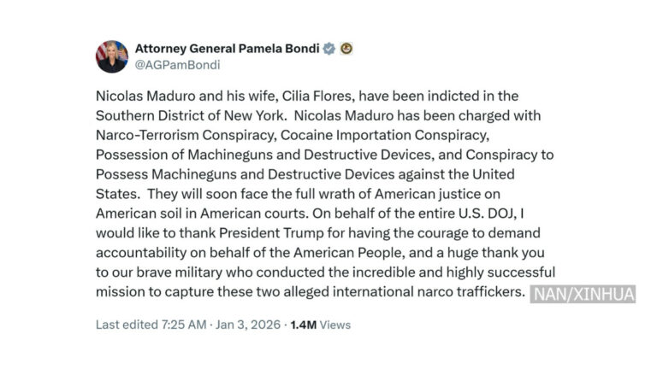
Task: Click the blue verified checkmark badge
Action: pos(328,49)
